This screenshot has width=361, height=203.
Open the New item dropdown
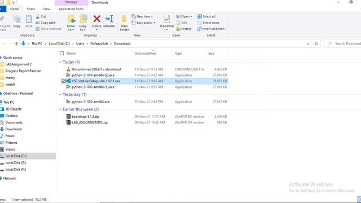(142, 16)
